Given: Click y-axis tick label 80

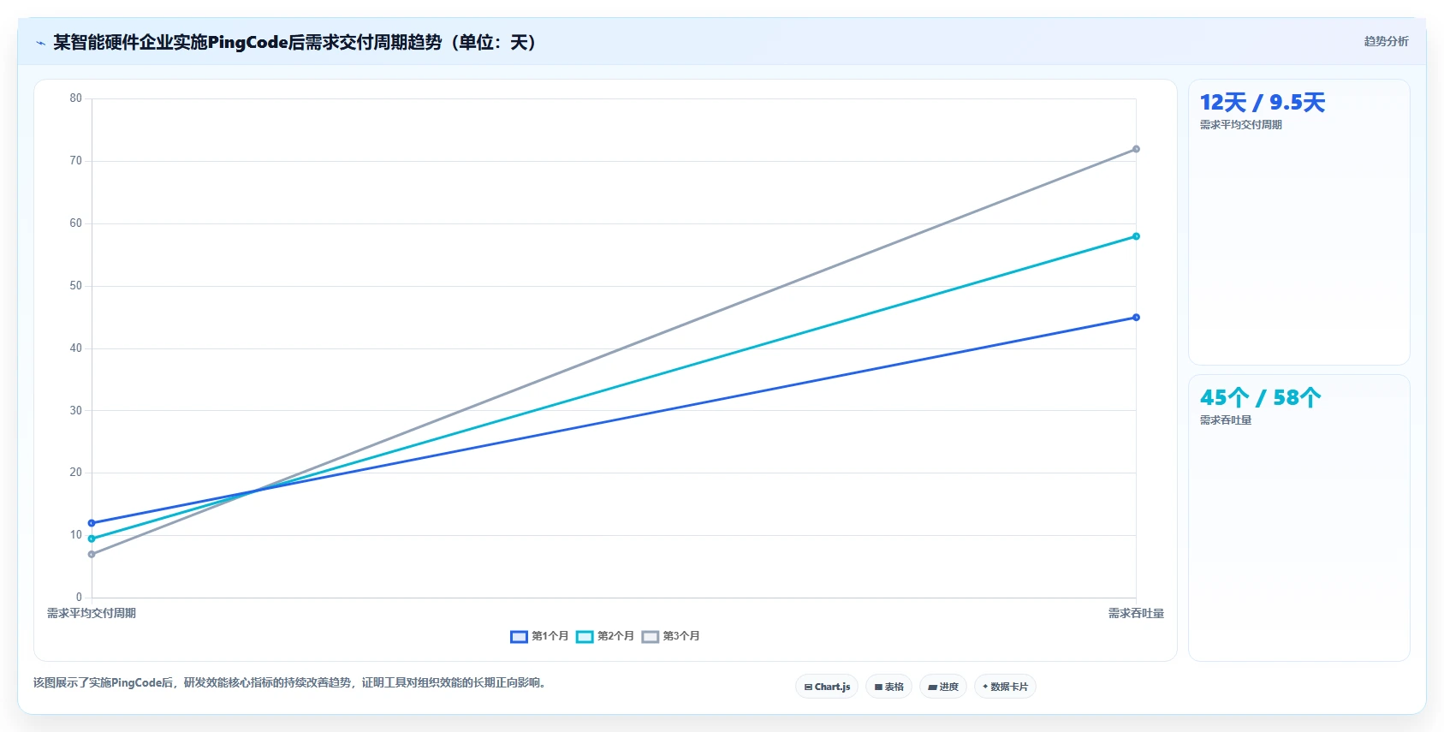Looking at the screenshot, I should pyautogui.click(x=76, y=98).
